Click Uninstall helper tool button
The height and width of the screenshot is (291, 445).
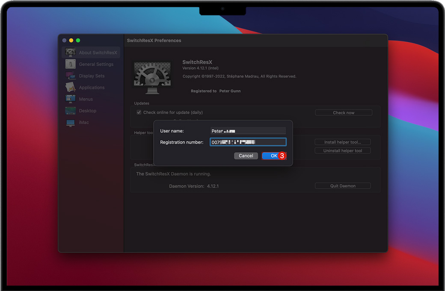(x=343, y=151)
